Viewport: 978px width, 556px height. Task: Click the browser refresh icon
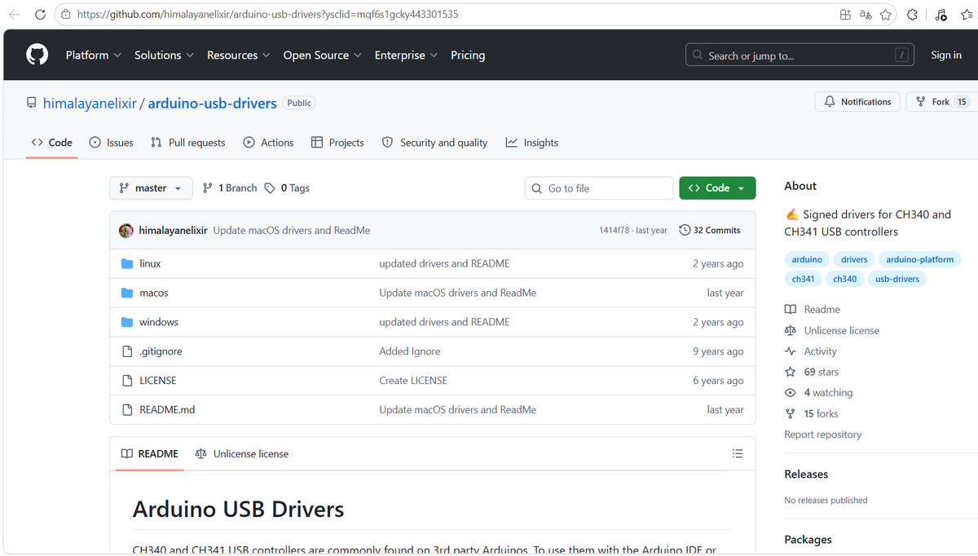click(39, 15)
